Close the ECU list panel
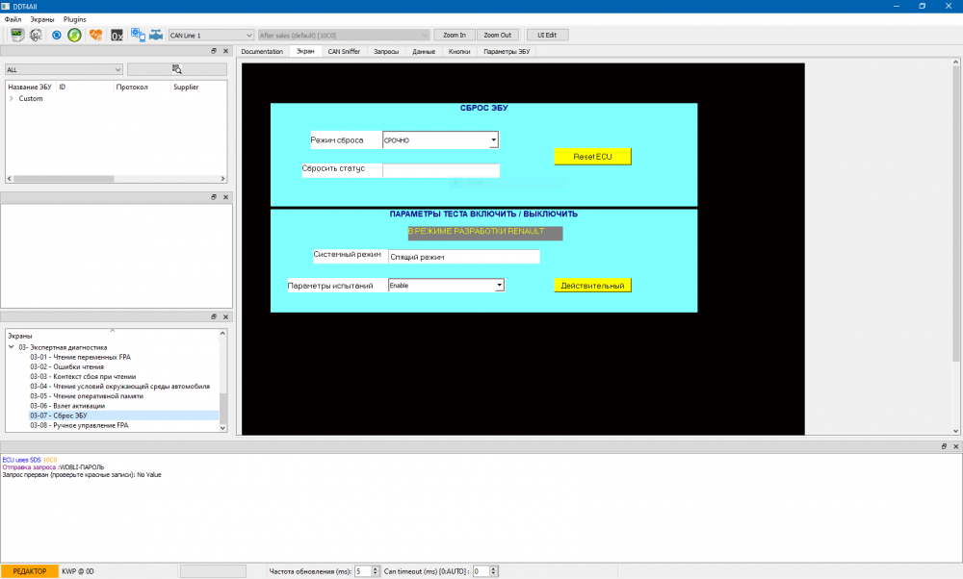 point(225,51)
